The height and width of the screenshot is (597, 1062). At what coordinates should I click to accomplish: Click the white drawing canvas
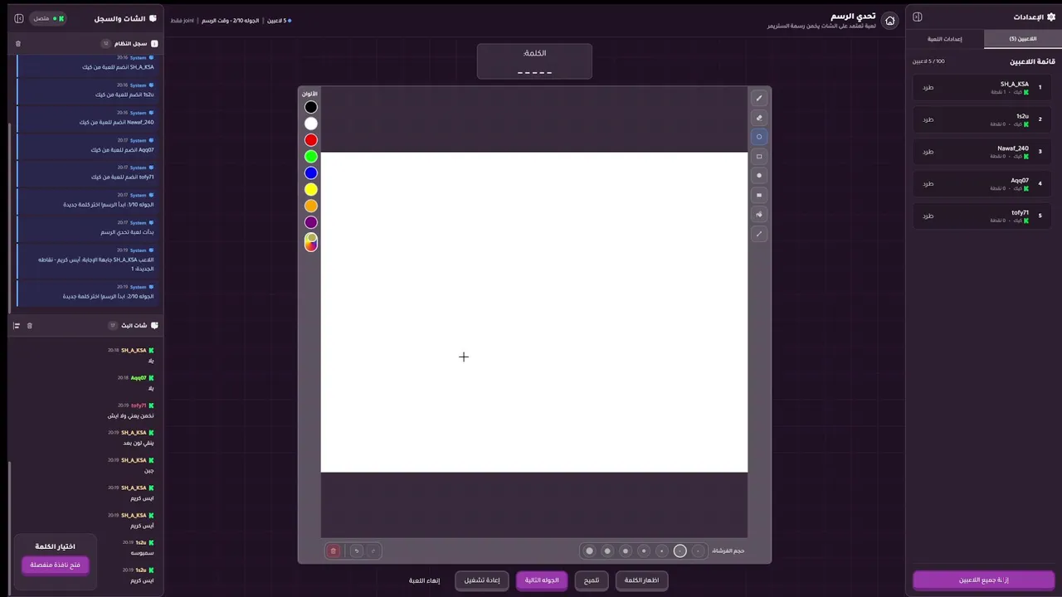(534, 312)
